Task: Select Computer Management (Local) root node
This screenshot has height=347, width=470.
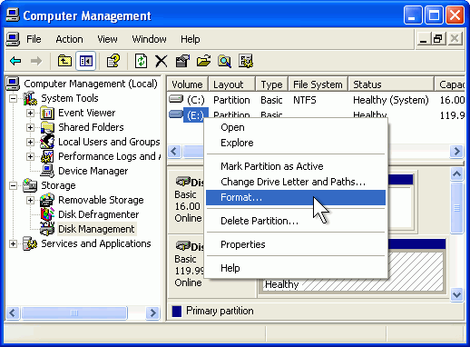Action: (x=91, y=84)
